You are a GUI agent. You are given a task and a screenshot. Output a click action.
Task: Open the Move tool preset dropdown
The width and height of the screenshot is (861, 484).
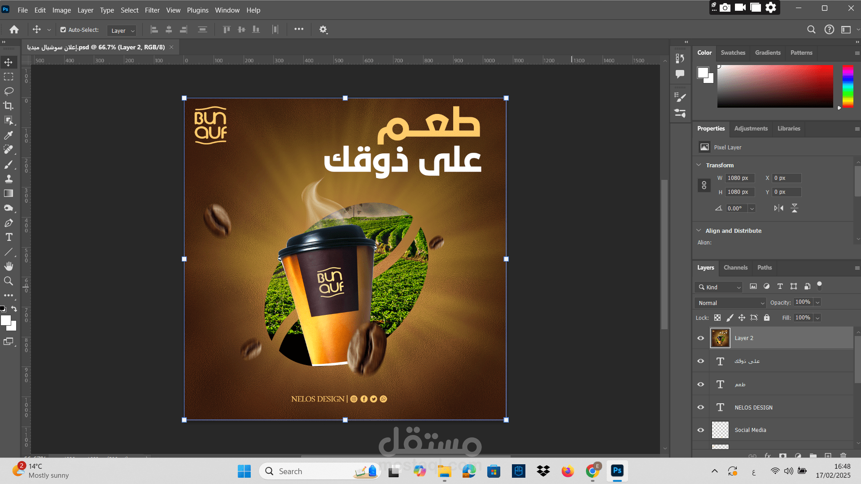pyautogui.click(x=49, y=30)
